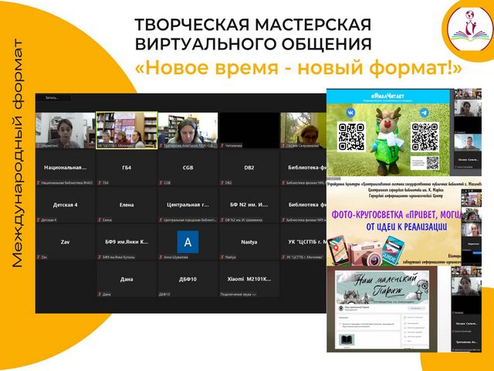The height and width of the screenshot is (371, 494).
Task: Click muted mic icon on Nastya tile
Action: [x=222, y=257]
